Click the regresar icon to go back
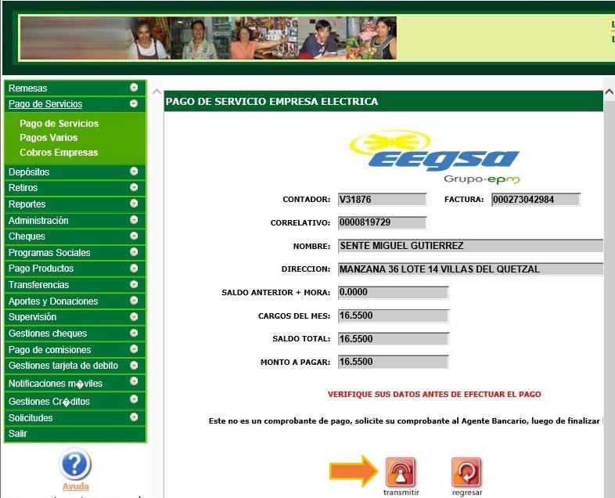Screen dimensions: 615x498 466,472
